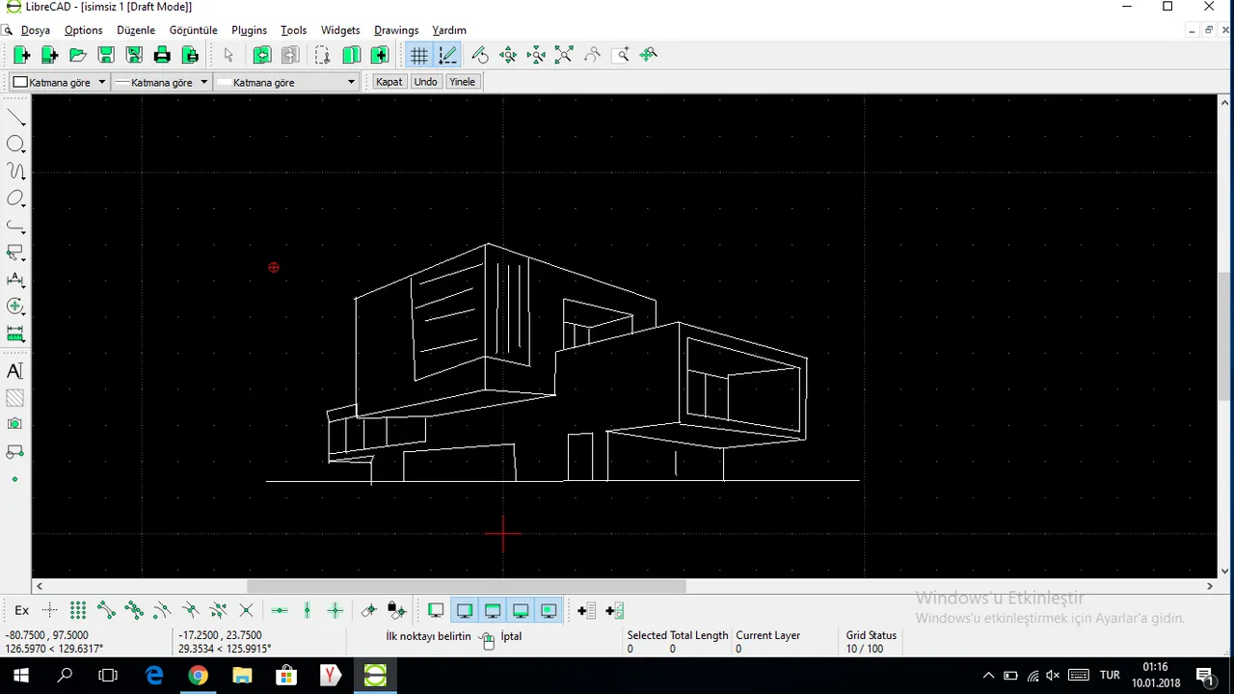The image size is (1234, 694).
Task: Open Print Preview icon
Action: point(190,55)
